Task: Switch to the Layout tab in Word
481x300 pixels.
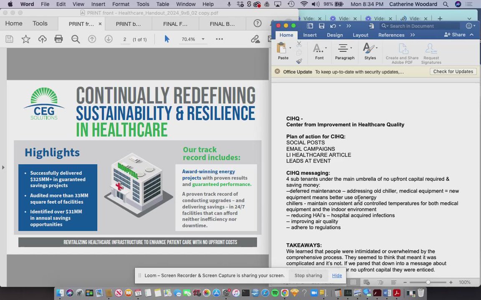Action: tap(360, 35)
